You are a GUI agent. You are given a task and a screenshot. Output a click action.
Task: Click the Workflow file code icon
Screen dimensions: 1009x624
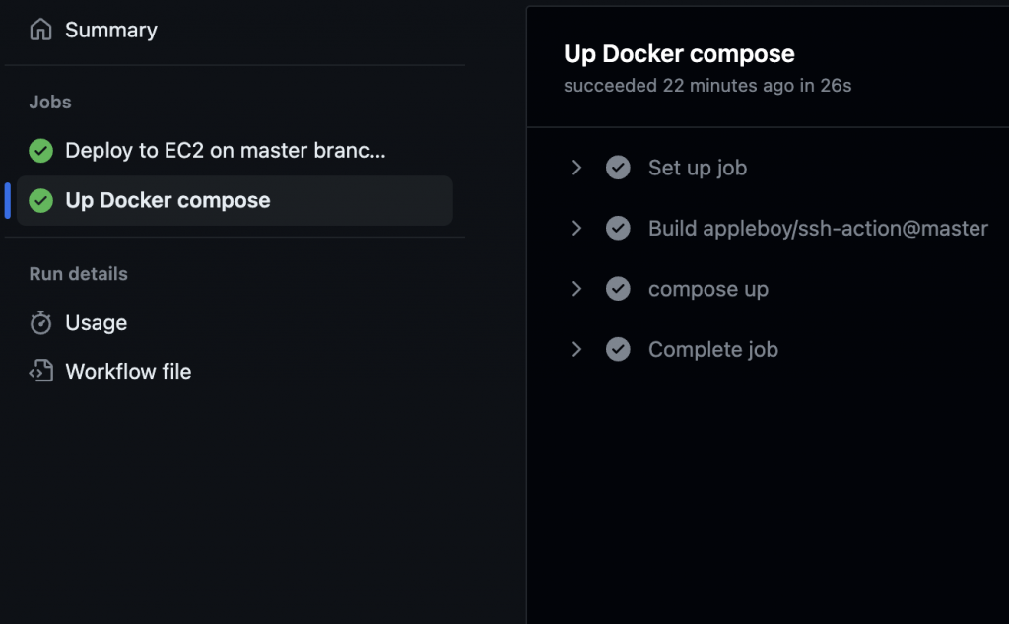point(40,372)
